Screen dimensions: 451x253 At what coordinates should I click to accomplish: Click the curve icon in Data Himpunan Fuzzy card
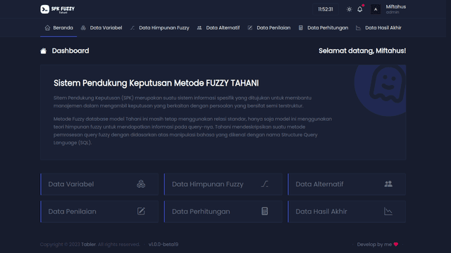click(x=265, y=184)
